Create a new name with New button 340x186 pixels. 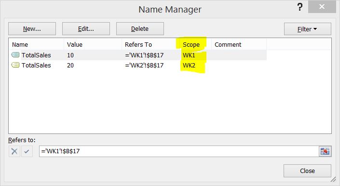[32, 29]
